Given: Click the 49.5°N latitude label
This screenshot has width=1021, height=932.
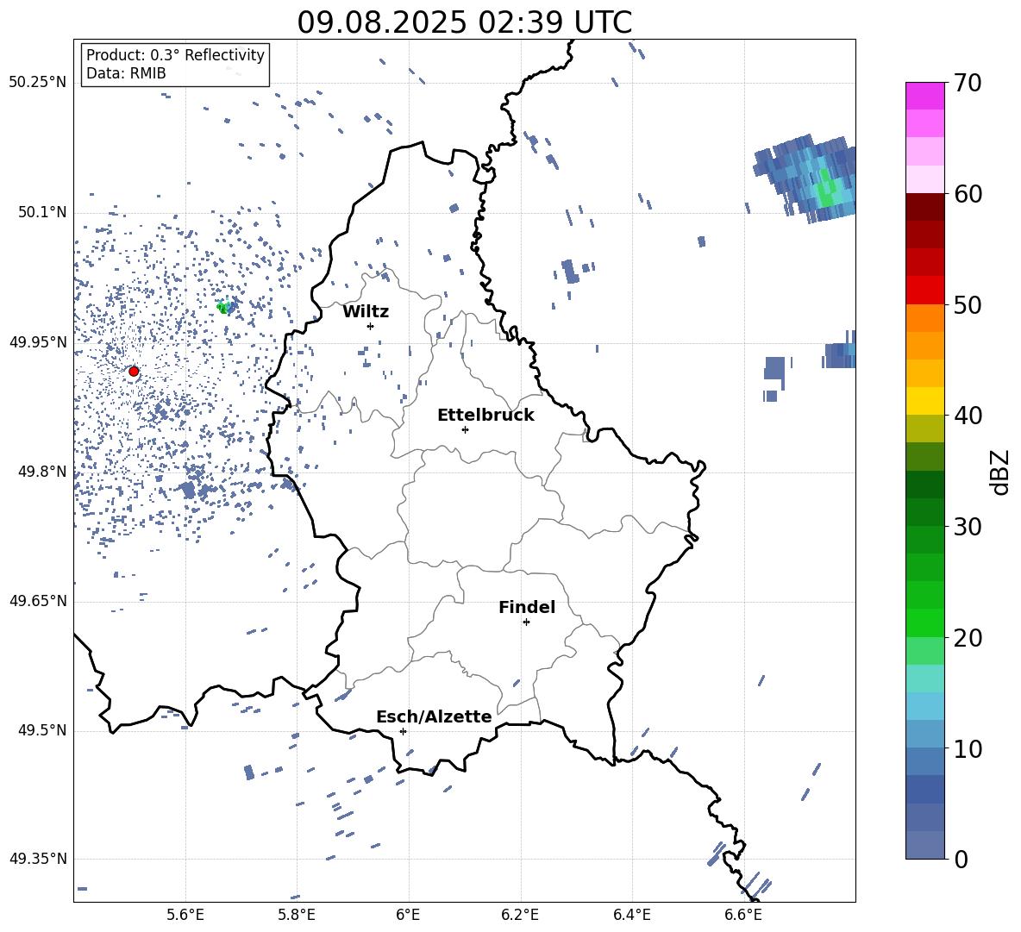Looking at the screenshot, I should (x=42, y=730).
